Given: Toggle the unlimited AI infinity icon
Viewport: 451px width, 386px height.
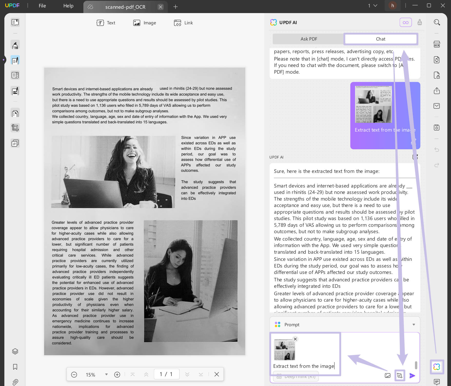Looking at the screenshot, I should (x=405, y=22).
